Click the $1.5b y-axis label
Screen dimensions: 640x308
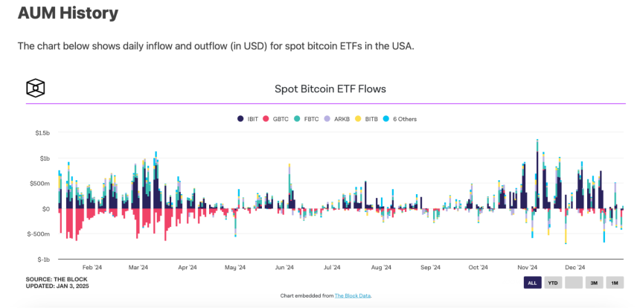41,133
